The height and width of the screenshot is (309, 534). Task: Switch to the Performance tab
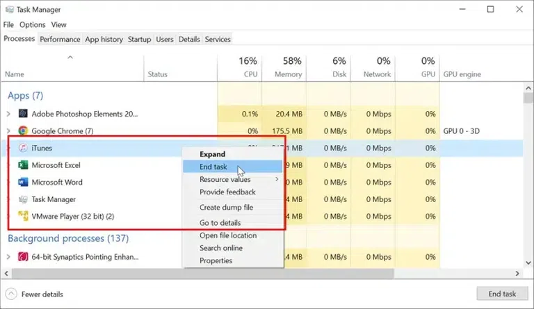(x=60, y=40)
